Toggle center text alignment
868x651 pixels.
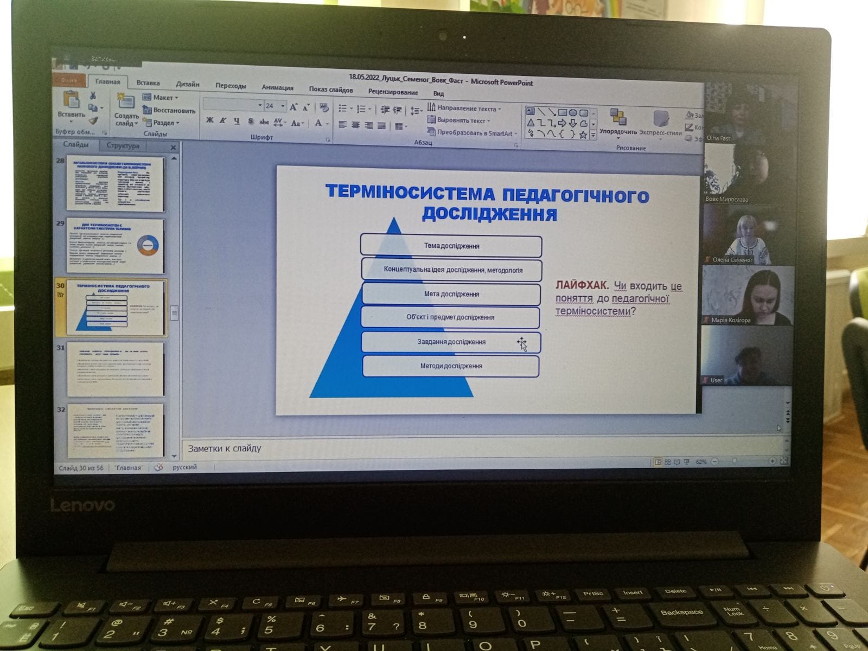tap(355, 125)
